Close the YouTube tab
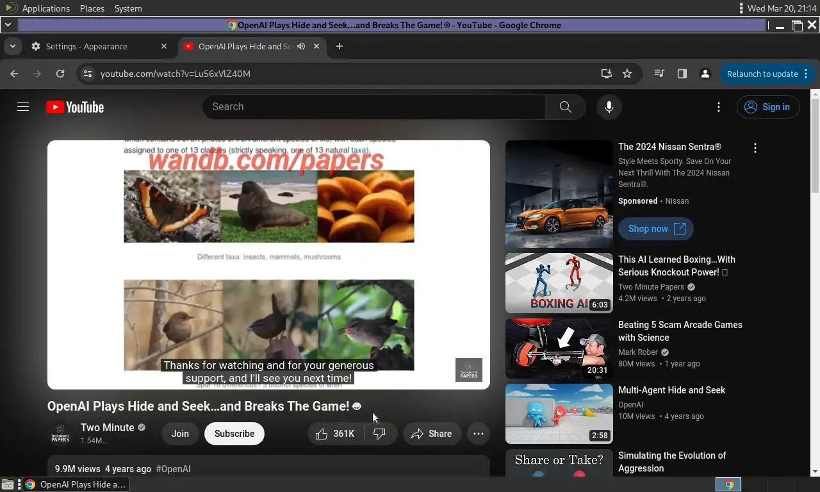This screenshot has height=492, width=820. point(316,46)
